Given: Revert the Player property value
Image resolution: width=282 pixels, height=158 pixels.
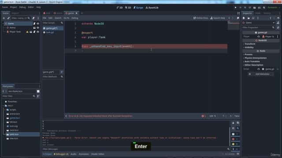Looking at the screenshot, I should [x=259, y=36].
